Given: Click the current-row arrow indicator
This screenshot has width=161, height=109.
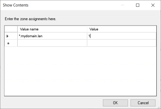Looking at the screenshot, I should pyautogui.click(x=8, y=36).
